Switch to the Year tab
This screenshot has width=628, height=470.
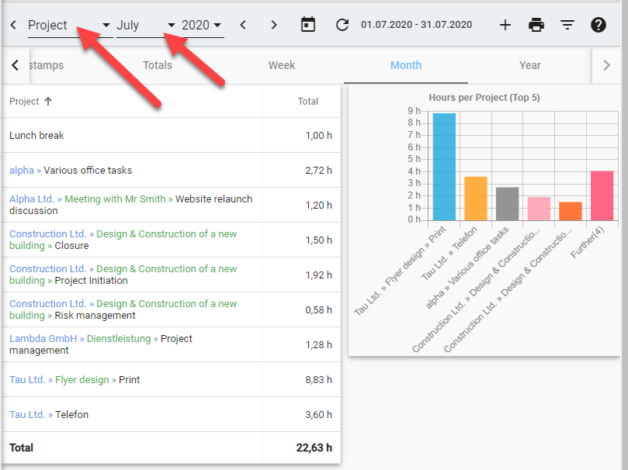coord(530,65)
